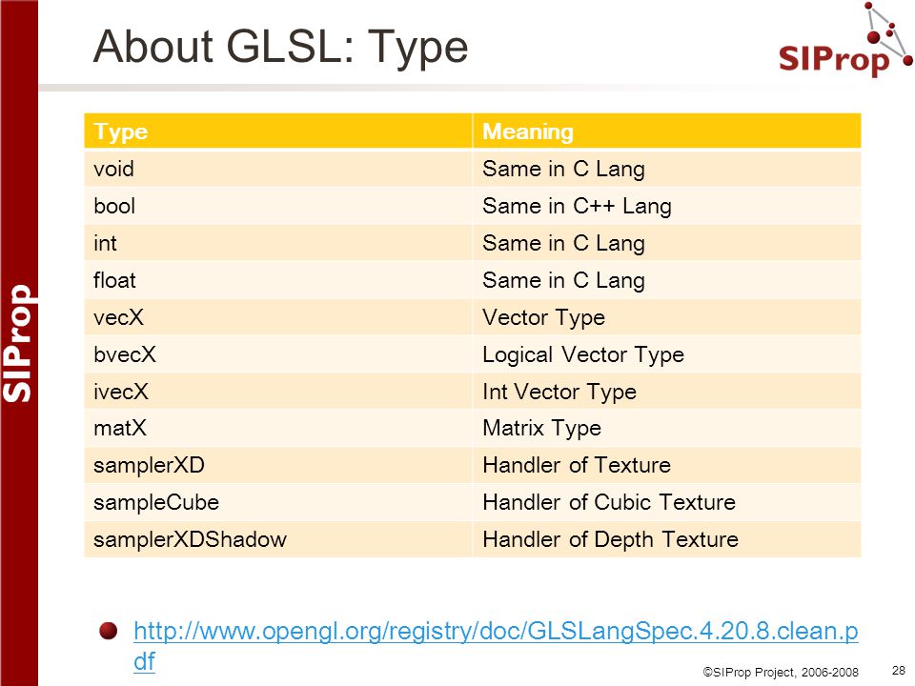Click the copyright '©SIProp Project, 2006-2008' text
915x686 pixels.
781,672
